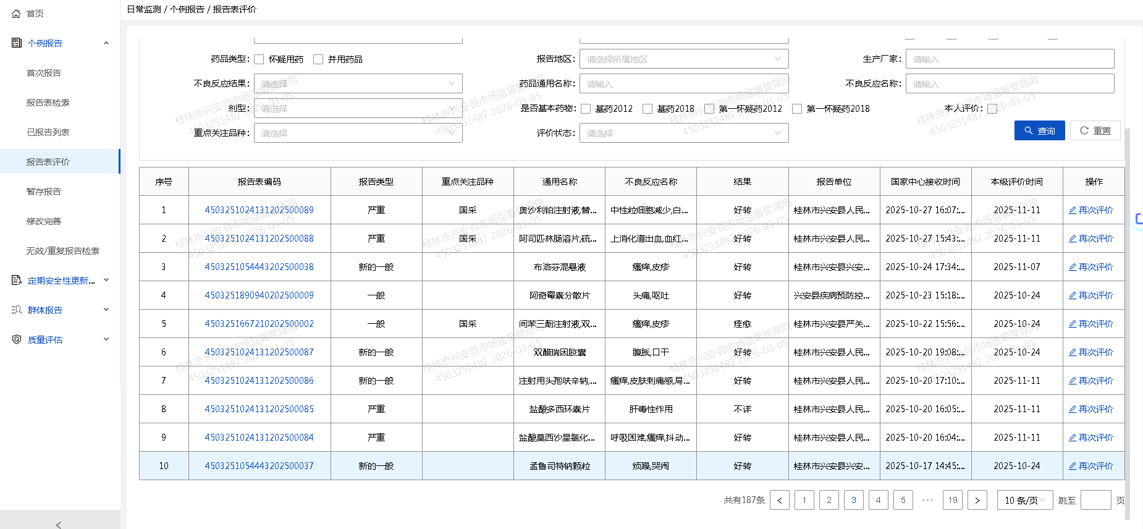This screenshot has height=529, width=1143.
Task: Go to previous page with left arrow
Action: coord(780,500)
